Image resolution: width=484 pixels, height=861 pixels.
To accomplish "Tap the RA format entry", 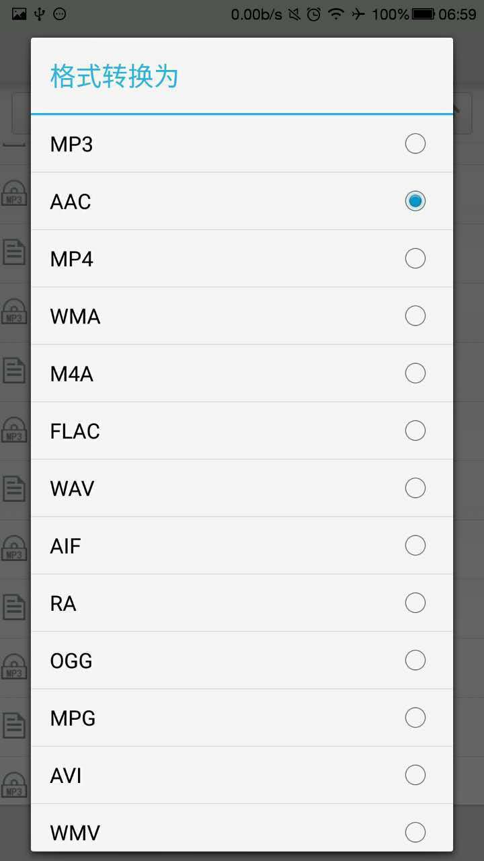I will pos(63,603).
